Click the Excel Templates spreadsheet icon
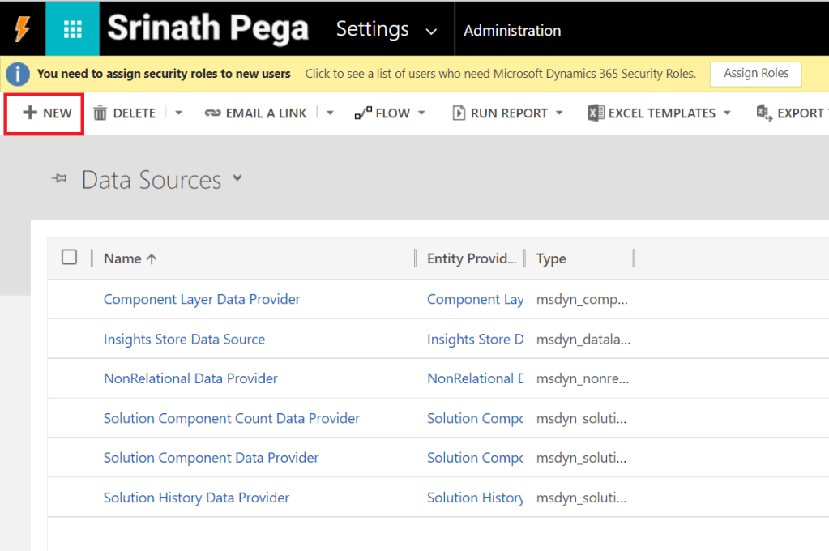The width and height of the screenshot is (829, 551). tap(596, 113)
